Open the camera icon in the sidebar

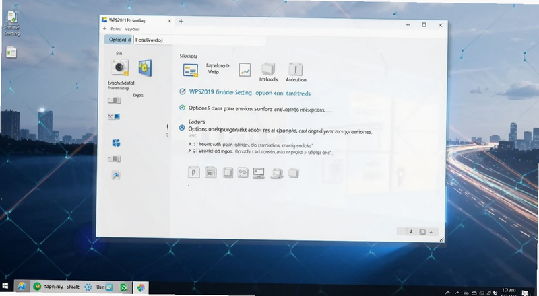(x=120, y=67)
